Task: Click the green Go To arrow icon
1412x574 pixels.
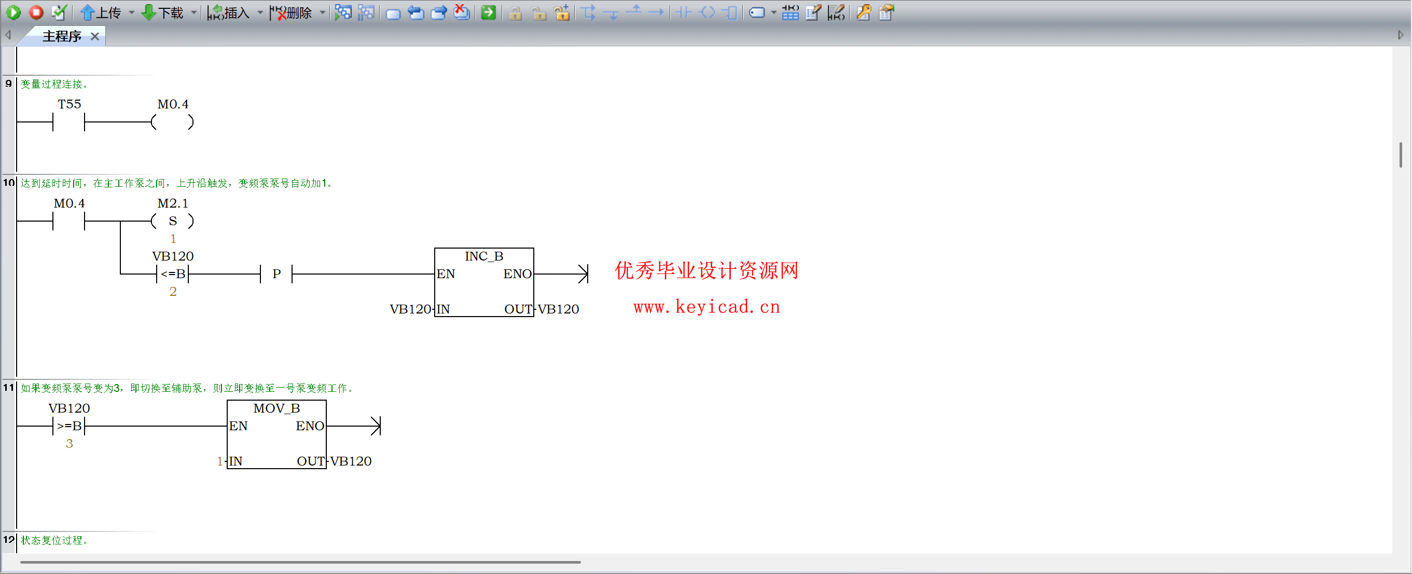Action: (488, 12)
